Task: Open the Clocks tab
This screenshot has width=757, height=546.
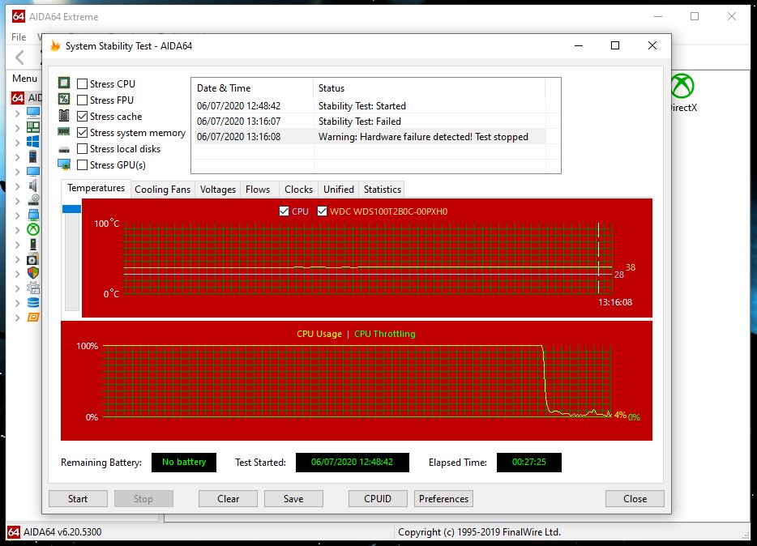Action: [298, 189]
